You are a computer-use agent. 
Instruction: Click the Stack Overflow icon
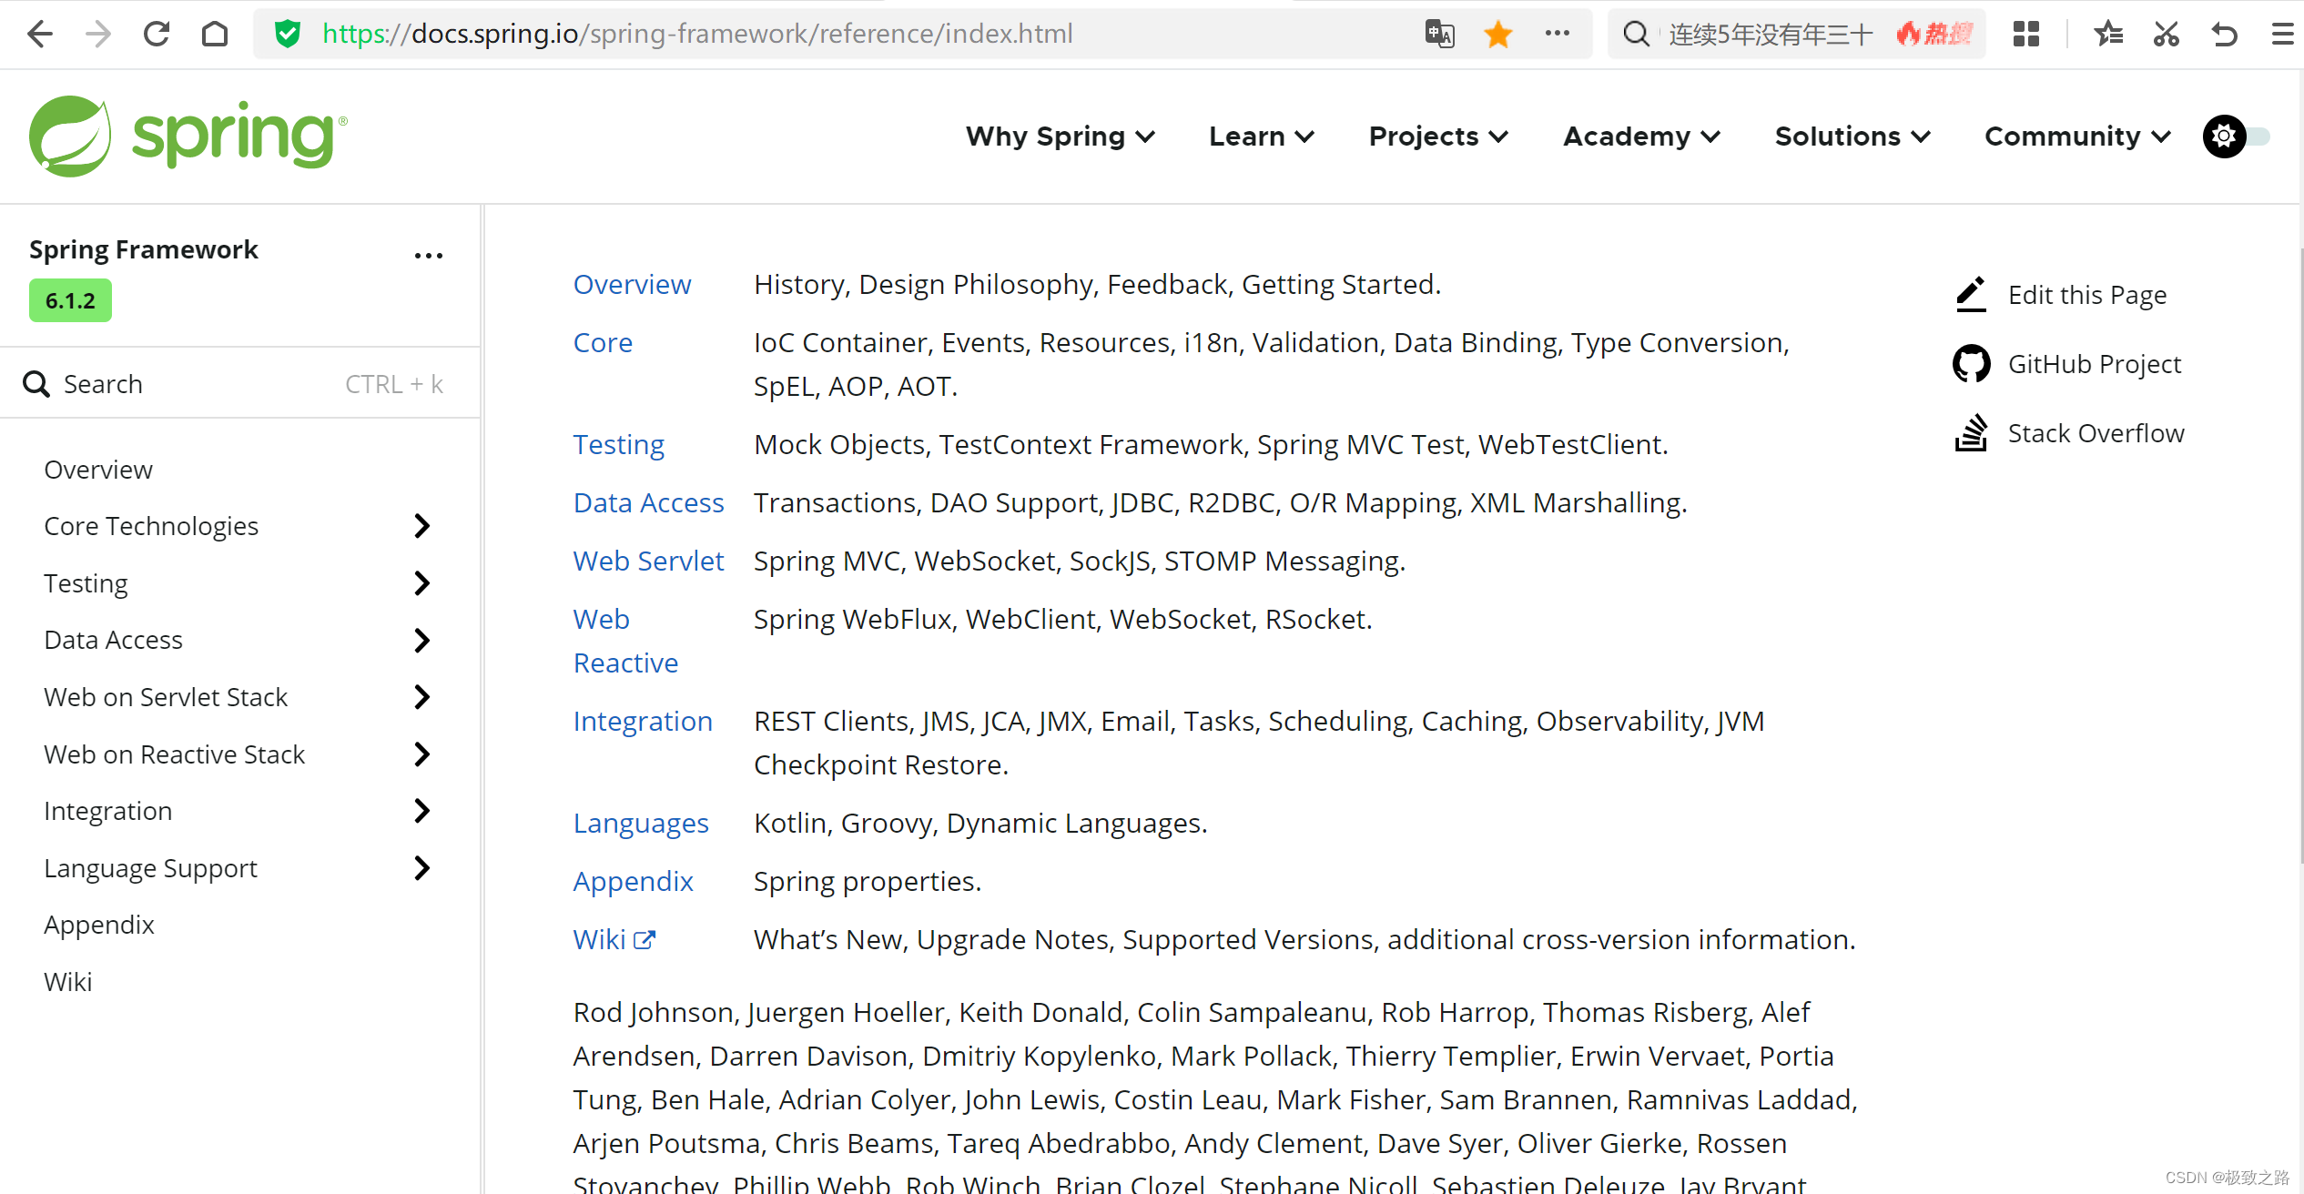point(1972,433)
